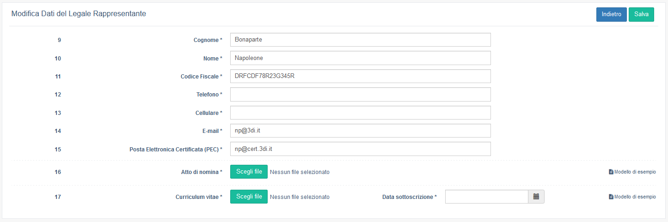Viewport: 668px width, 222px height.
Task: Open the calendar picker for Data sottoscrizione
Action: (536, 197)
